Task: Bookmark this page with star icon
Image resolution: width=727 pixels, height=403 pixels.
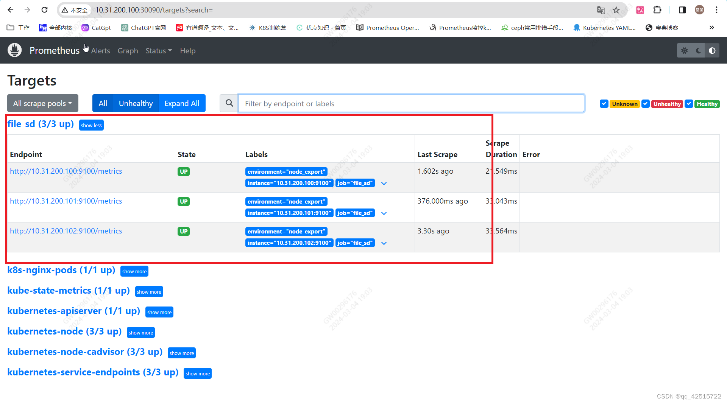Action: tap(616, 10)
